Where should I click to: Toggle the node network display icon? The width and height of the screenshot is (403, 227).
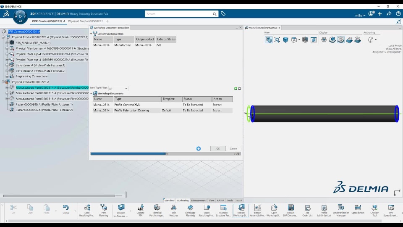[x=324, y=40]
